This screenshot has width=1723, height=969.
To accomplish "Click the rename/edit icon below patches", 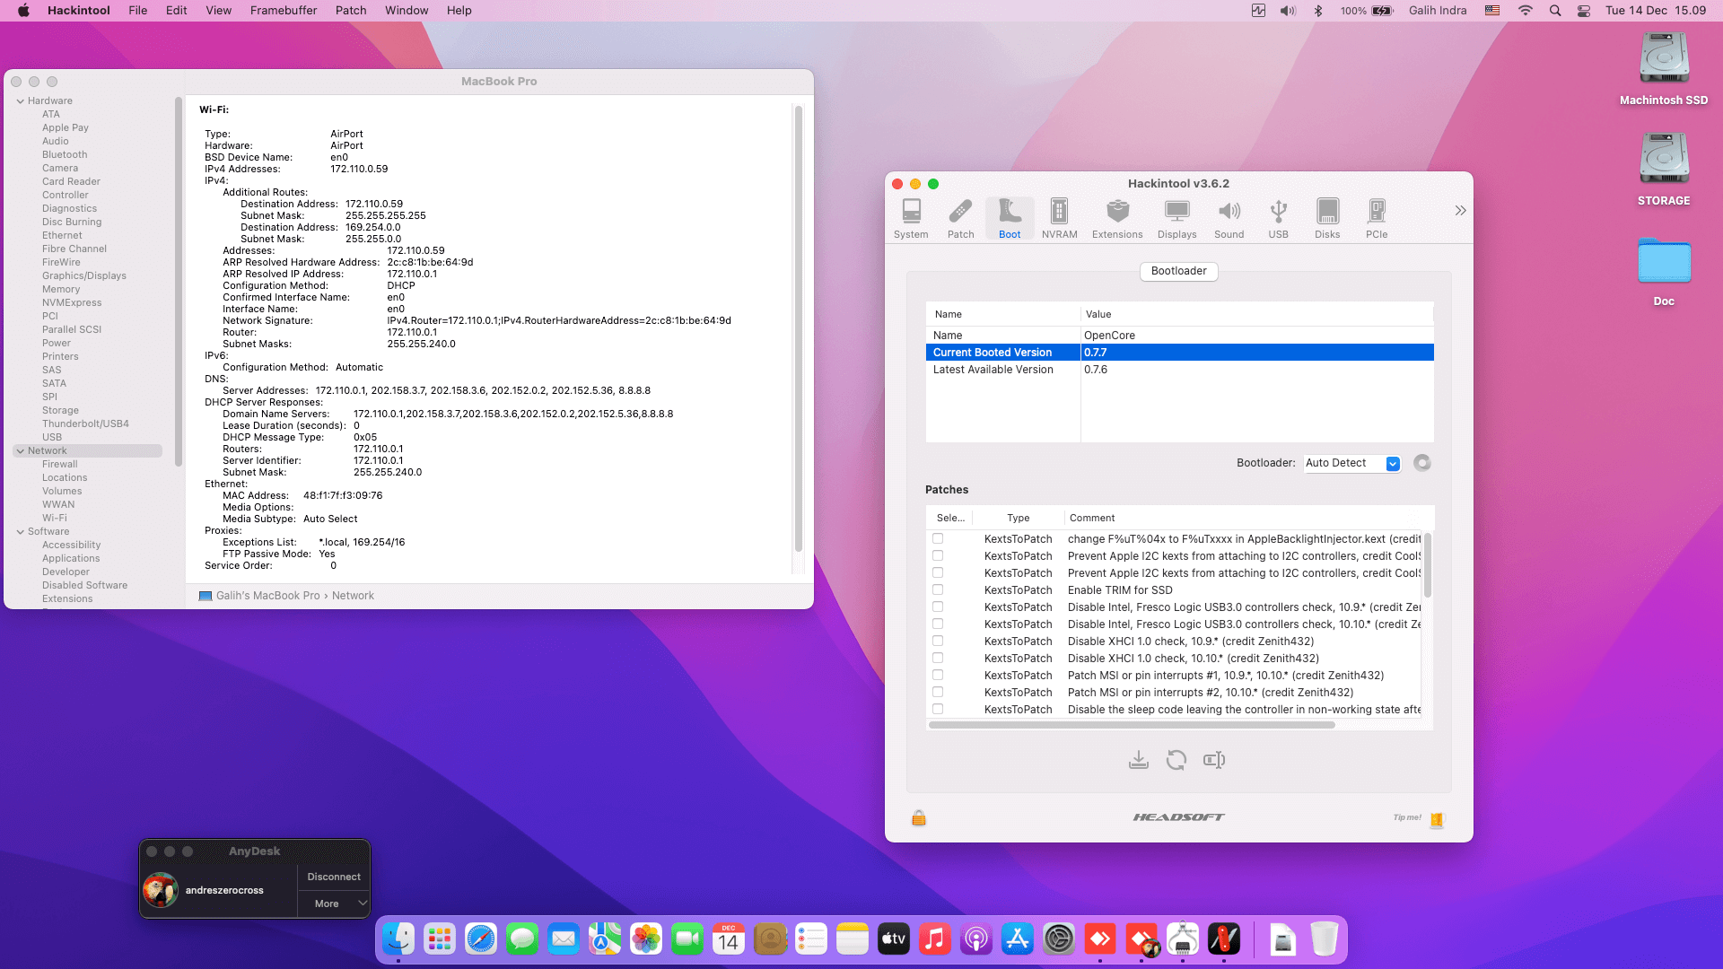I will pos(1214,760).
